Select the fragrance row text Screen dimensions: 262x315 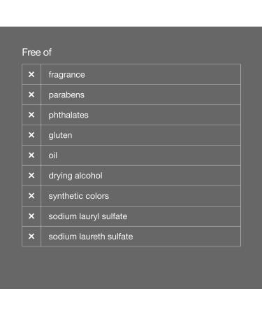coord(66,75)
